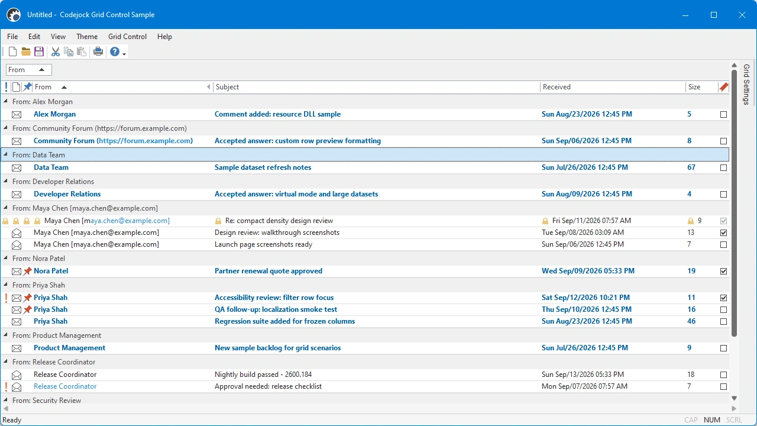Copy using the toolbar copy icon
The height and width of the screenshot is (426, 757).
(x=69, y=52)
